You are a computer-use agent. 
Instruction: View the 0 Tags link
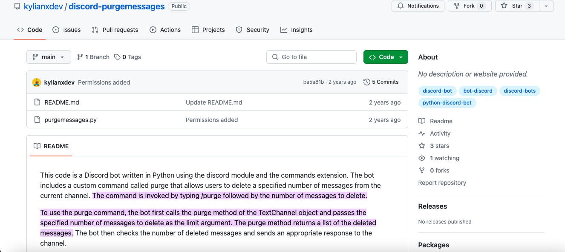[128, 57]
